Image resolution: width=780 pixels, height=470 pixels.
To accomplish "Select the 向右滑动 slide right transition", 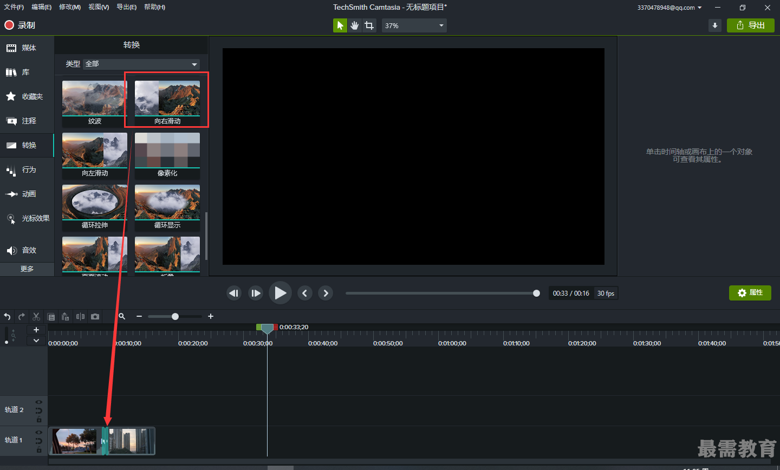I will click(167, 103).
